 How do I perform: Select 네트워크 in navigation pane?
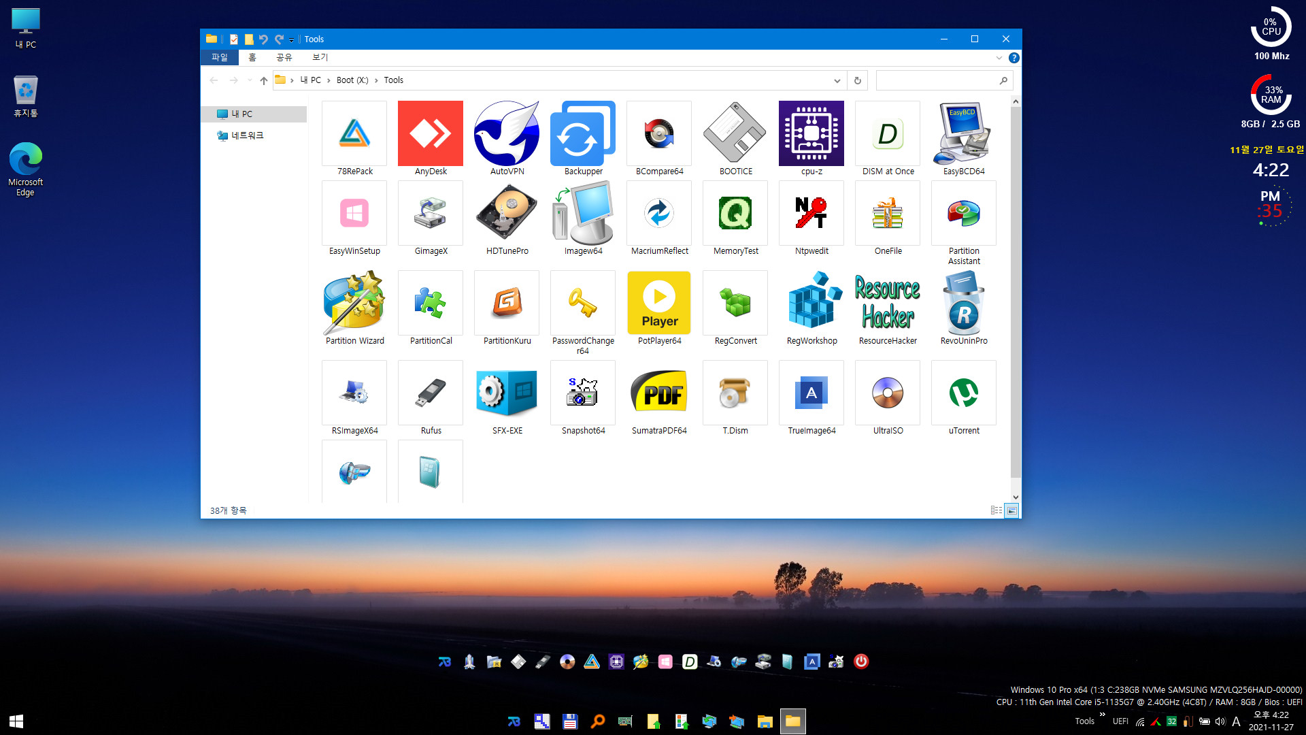[254, 135]
